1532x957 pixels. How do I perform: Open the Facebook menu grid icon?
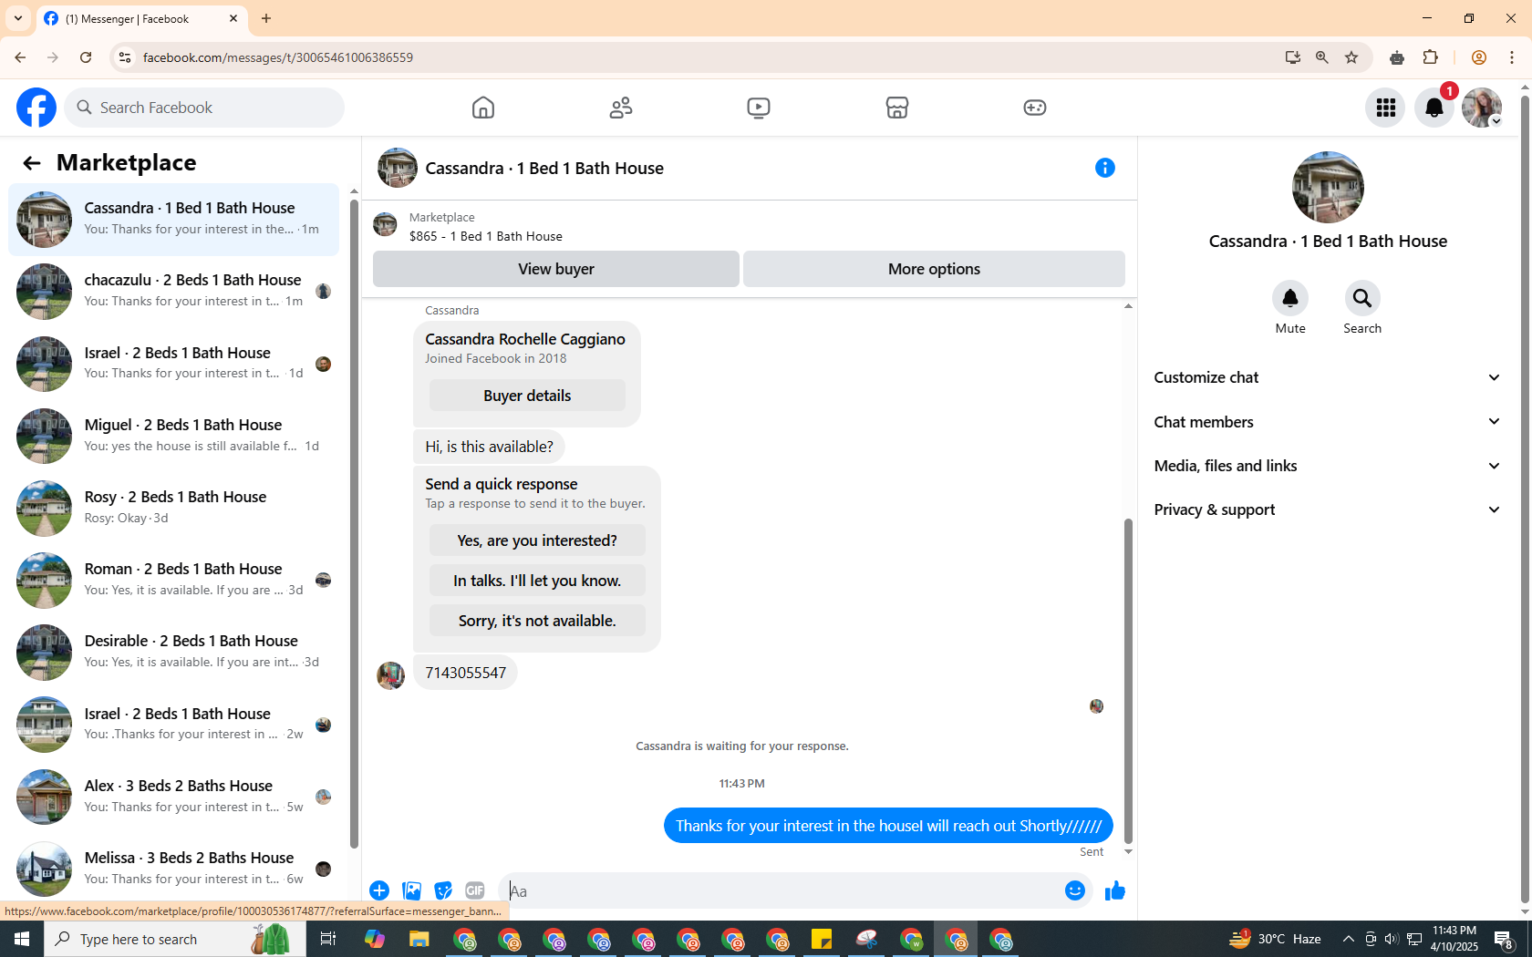tap(1386, 108)
